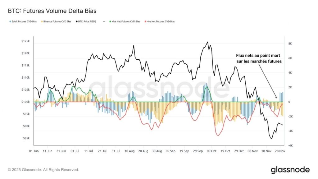Click the Binance Futures CVD Bias yellow dot
Viewport: 318px width, 179px height.
43,22
